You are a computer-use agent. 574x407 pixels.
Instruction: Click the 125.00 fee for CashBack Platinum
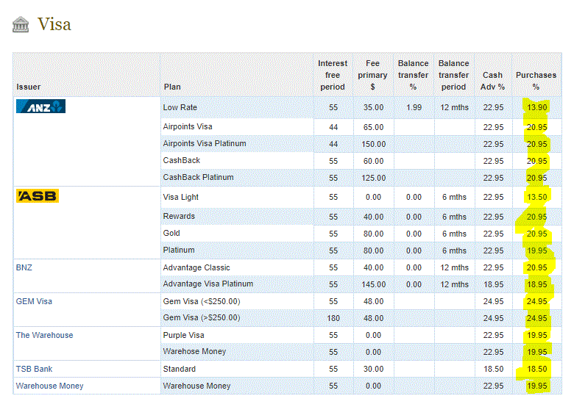click(374, 178)
